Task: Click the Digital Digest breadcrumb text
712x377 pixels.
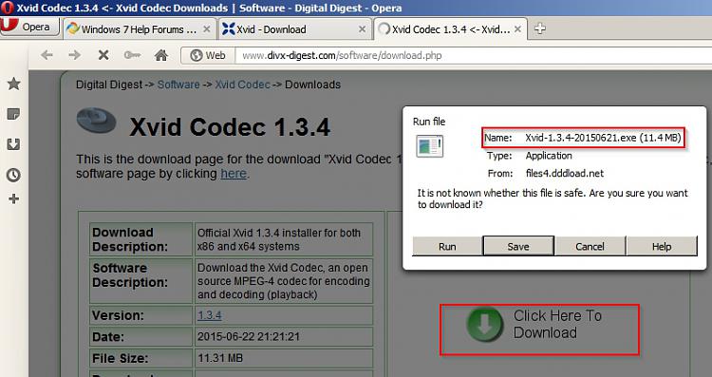Action: [x=109, y=85]
